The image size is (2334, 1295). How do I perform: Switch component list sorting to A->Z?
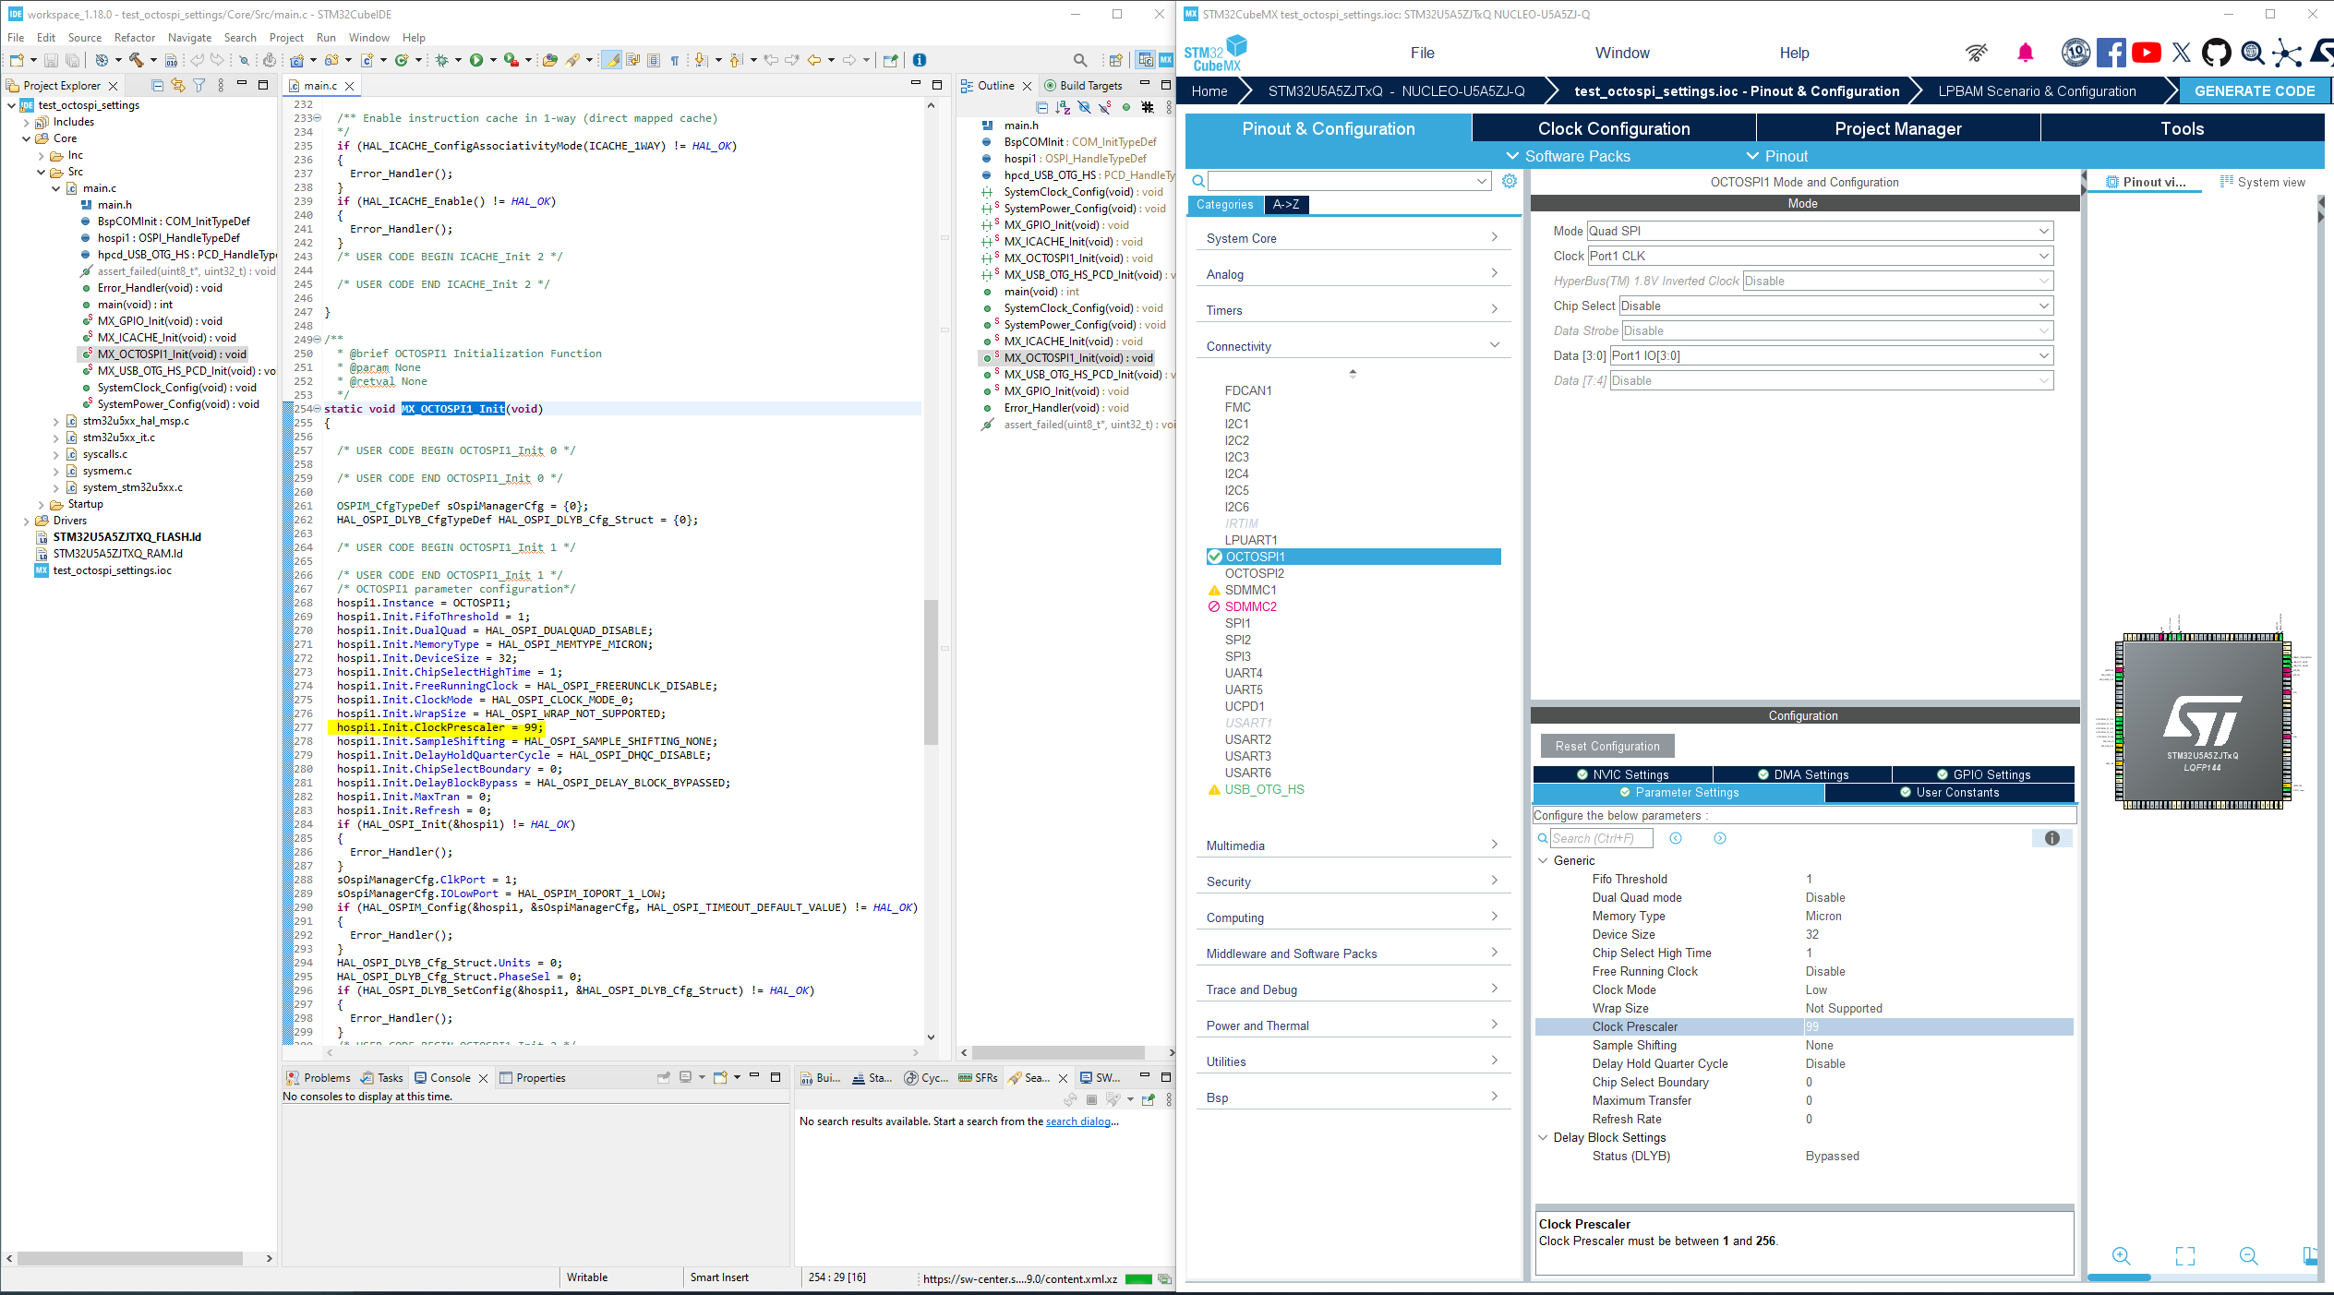[x=1286, y=205]
